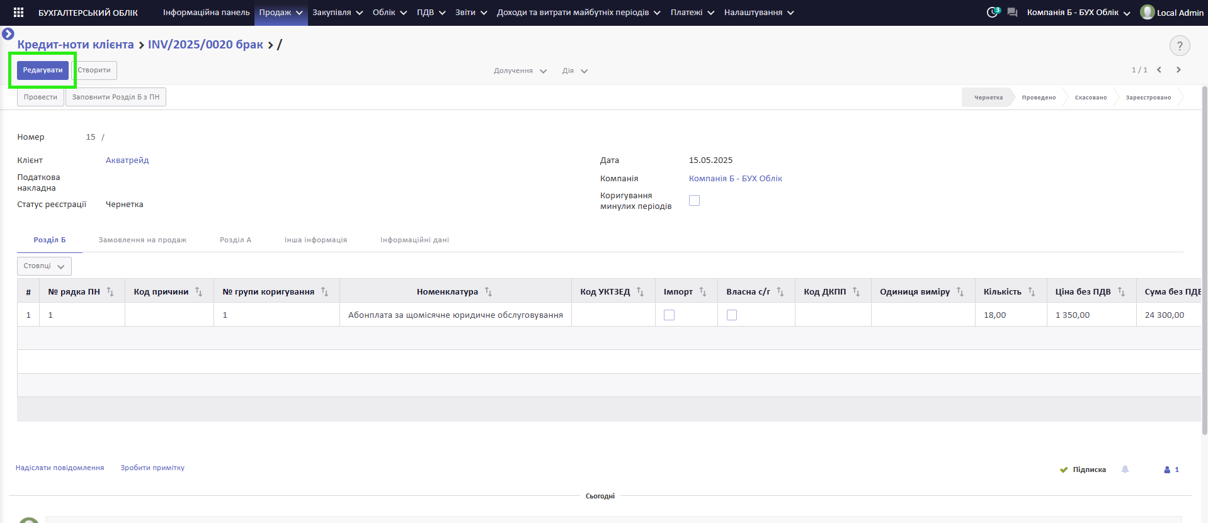Sort by Імпорт column icon

click(x=703, y=291)
